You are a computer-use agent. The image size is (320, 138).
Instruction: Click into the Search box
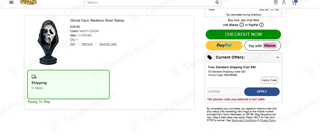150,3
